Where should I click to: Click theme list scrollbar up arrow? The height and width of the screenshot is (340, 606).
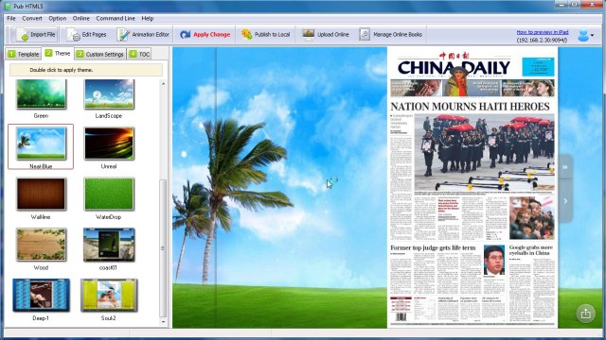[163, 84]
